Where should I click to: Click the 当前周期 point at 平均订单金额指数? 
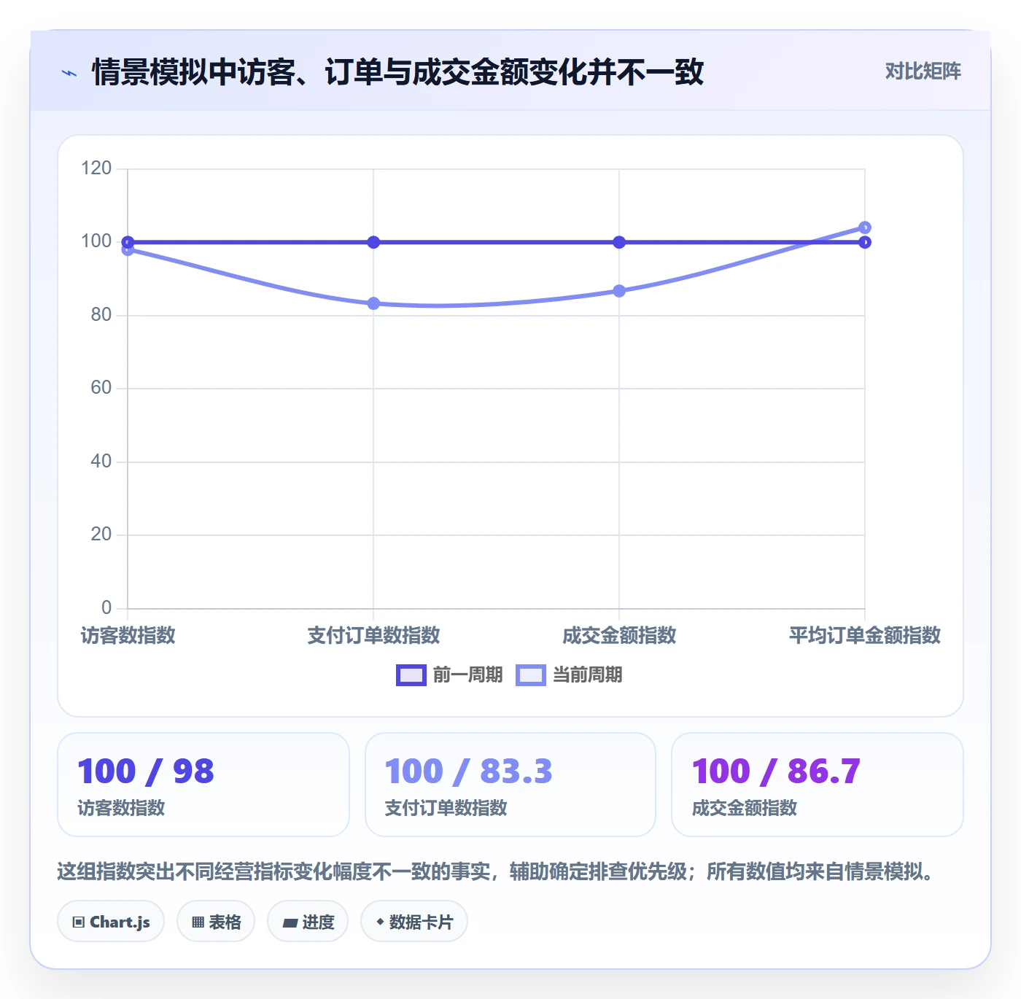(865, 228)
